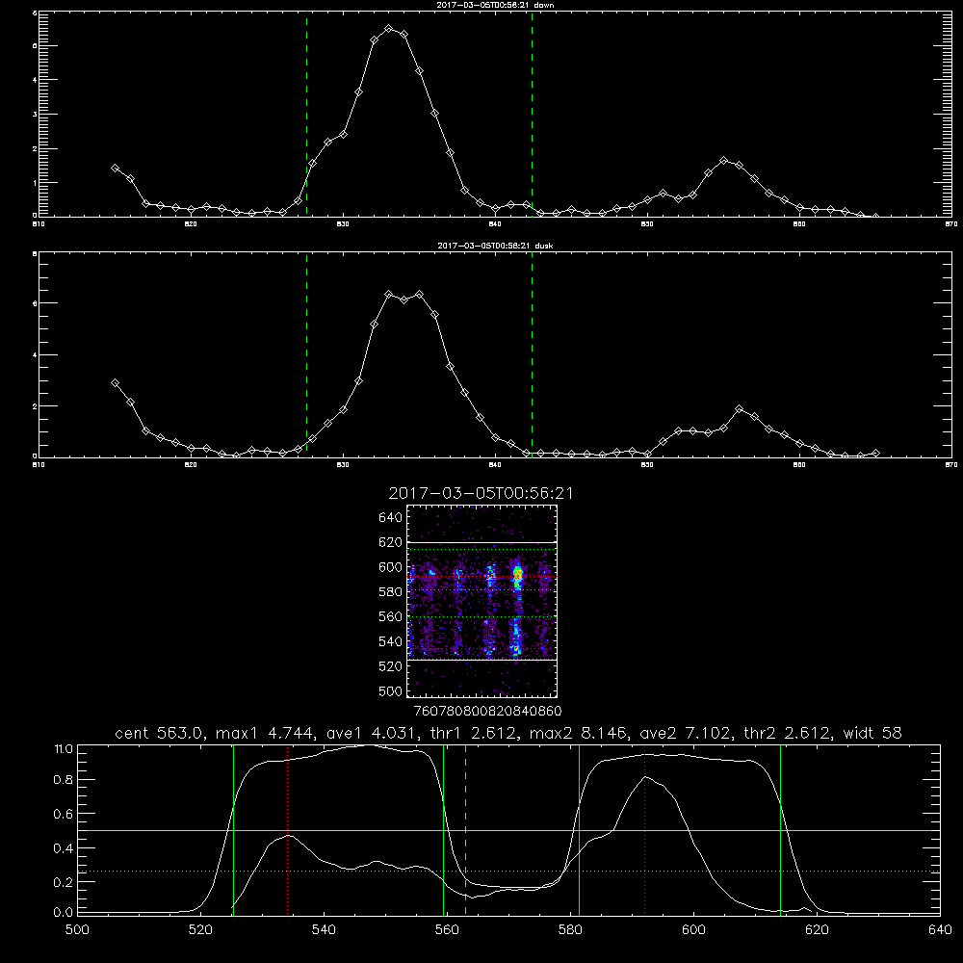This screenshot has height=963, width=963.
Task: Click 'thr2 2.612' in the statistics line
Action: pos(787,733)
